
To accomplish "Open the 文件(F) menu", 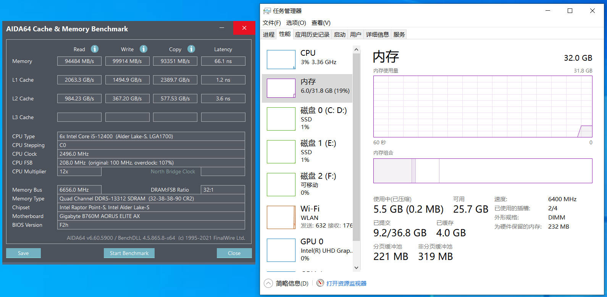I will tap(272, 23).
